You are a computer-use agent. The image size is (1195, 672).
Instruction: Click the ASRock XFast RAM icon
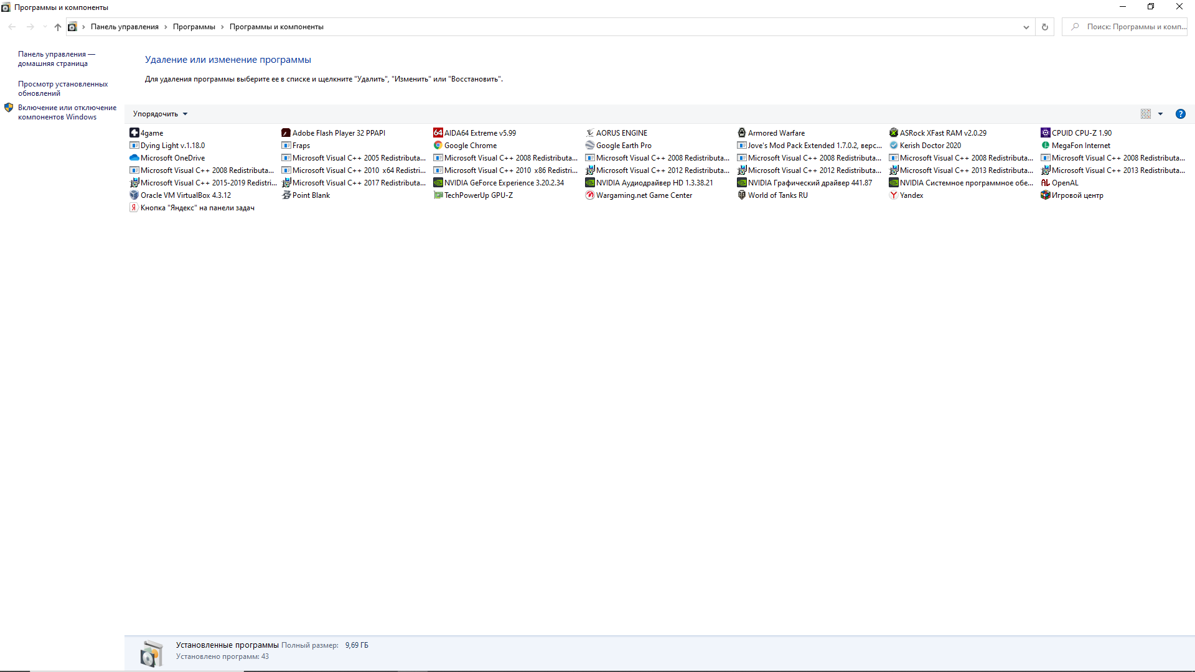coord(893,133)
